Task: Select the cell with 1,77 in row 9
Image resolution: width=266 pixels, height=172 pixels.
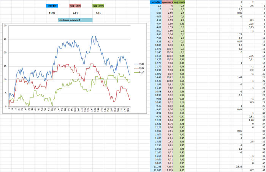Action: click(237, 34)
